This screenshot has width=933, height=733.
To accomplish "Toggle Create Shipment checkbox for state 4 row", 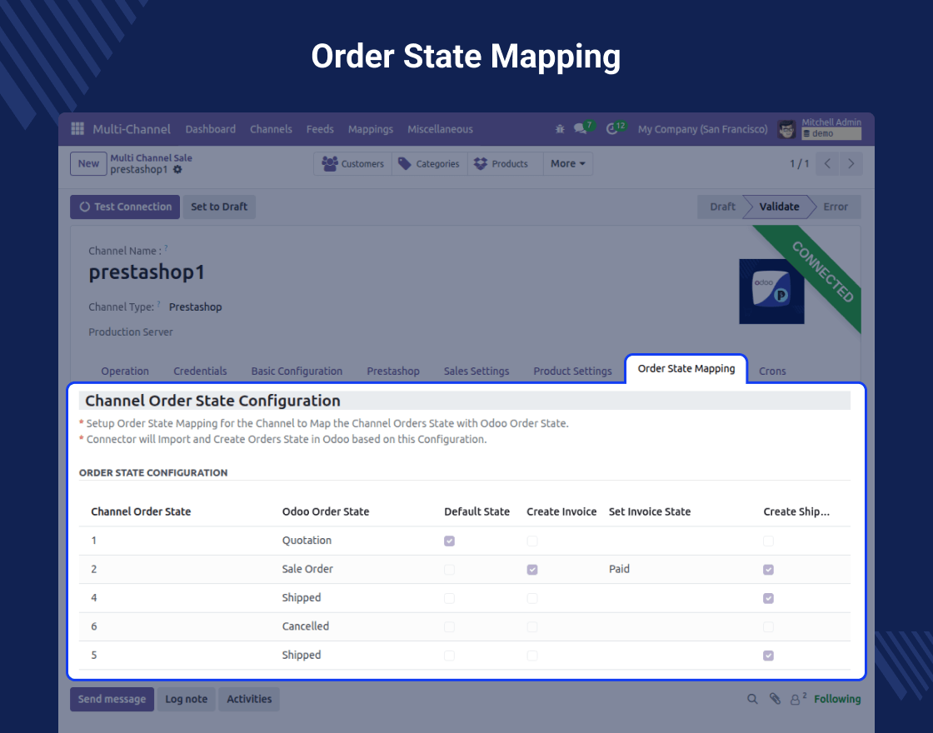I will (x=768, y=598).
